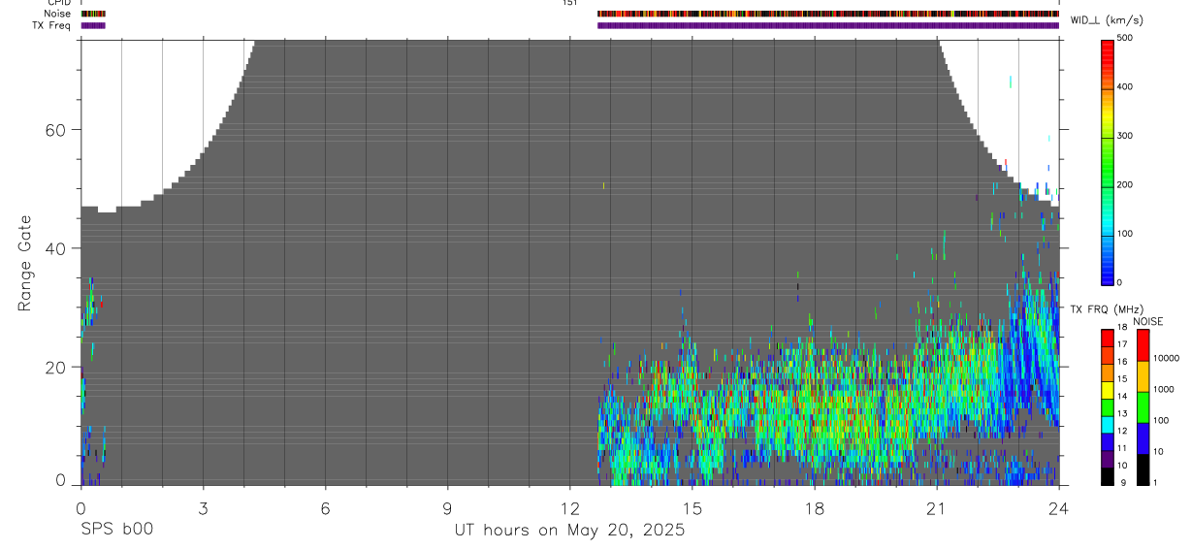Select the 300 label on WID scale
The image size is (1191, 550).
coord(1126,136)
